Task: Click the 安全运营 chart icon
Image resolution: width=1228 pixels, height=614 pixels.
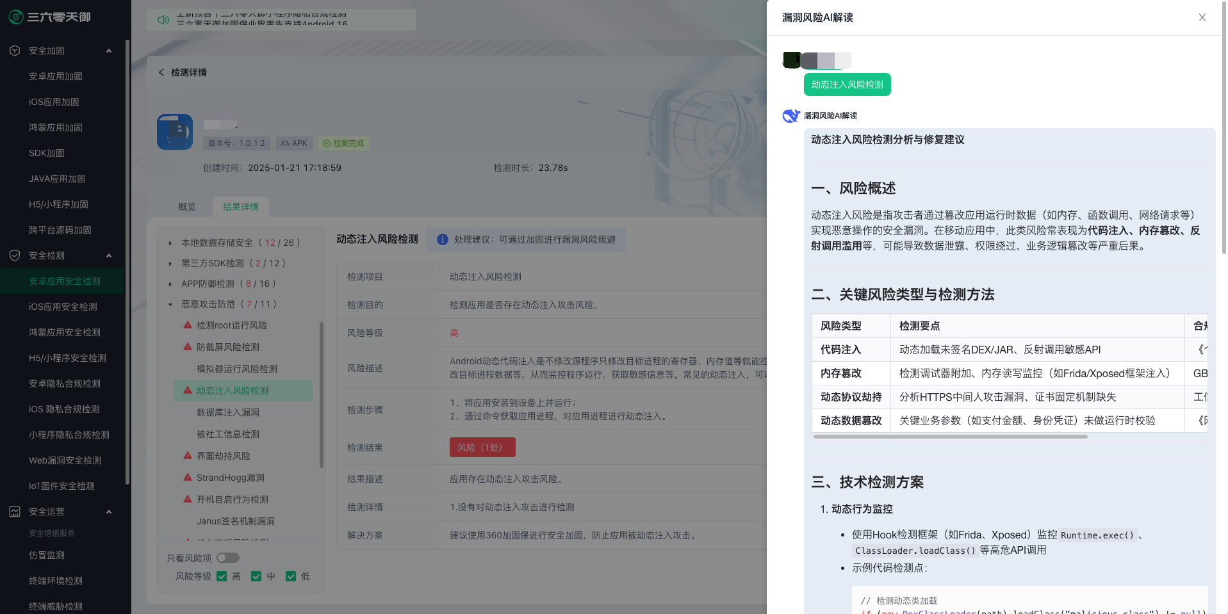Action: (15, 512)
